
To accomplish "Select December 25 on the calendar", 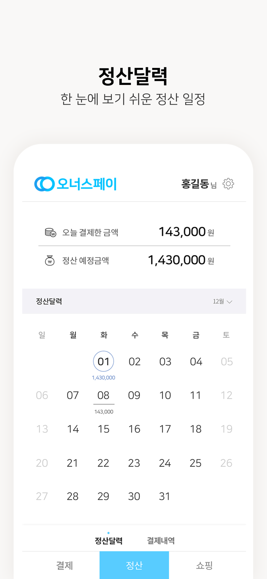I will click(196, 462).
